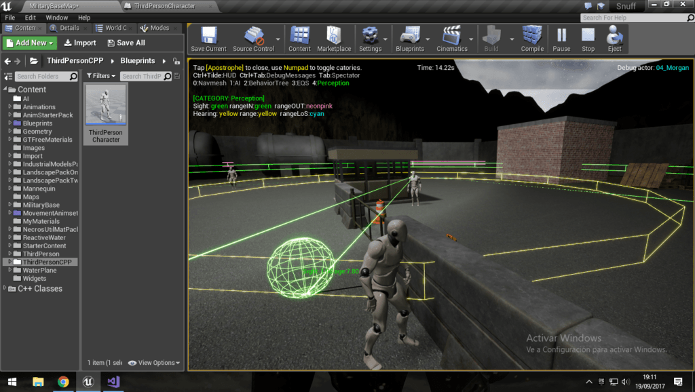
Task: Click the Import button
Action: pyautogui.click(x=80, y=43)
